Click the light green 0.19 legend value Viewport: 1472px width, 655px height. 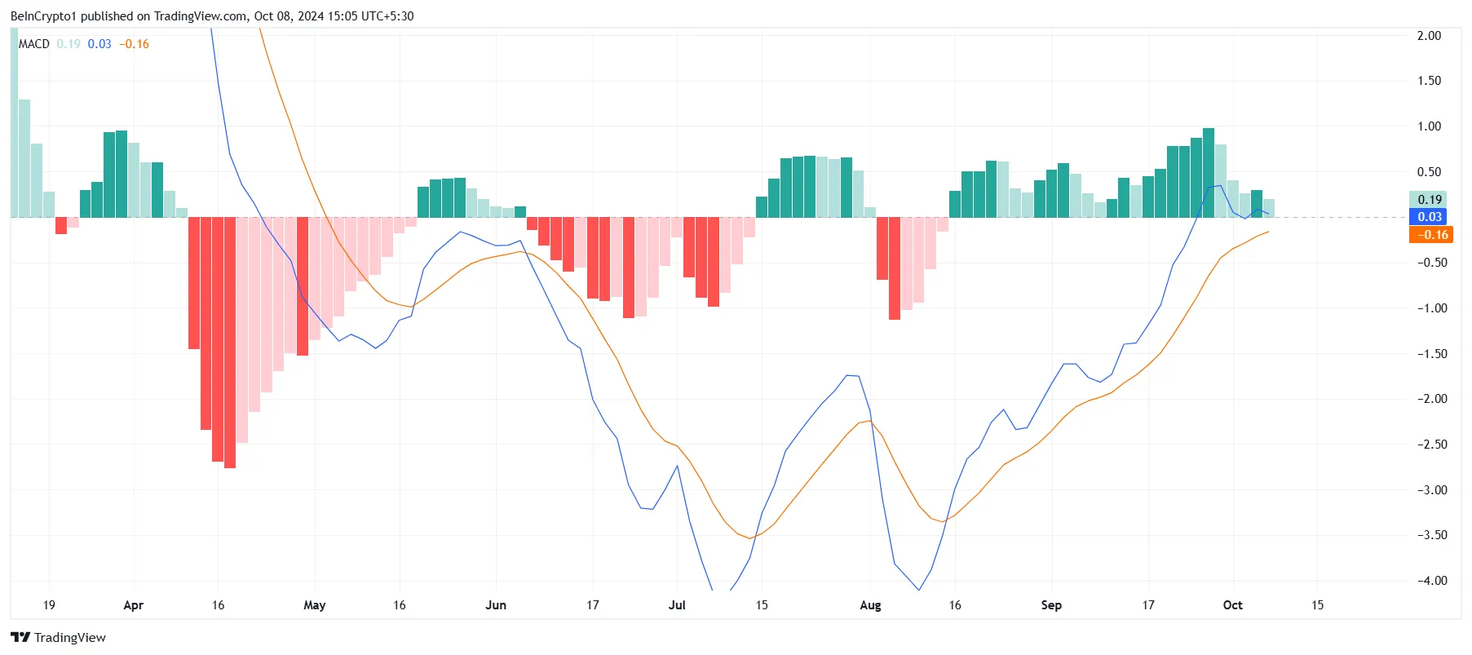click(x=69, y=44)
